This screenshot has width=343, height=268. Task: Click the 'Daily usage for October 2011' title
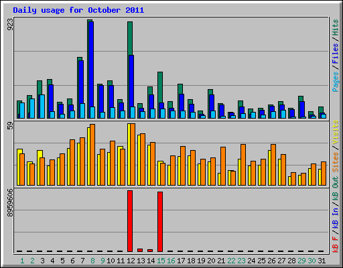pyautogui.click(x=78, y=11)
